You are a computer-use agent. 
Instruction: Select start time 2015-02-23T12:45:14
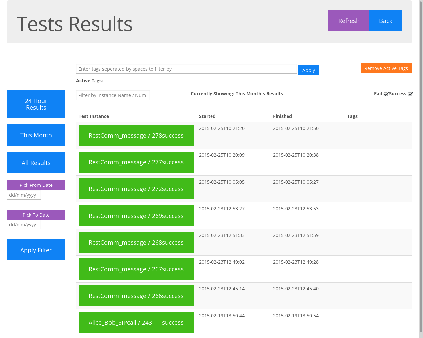pos(222,289)
